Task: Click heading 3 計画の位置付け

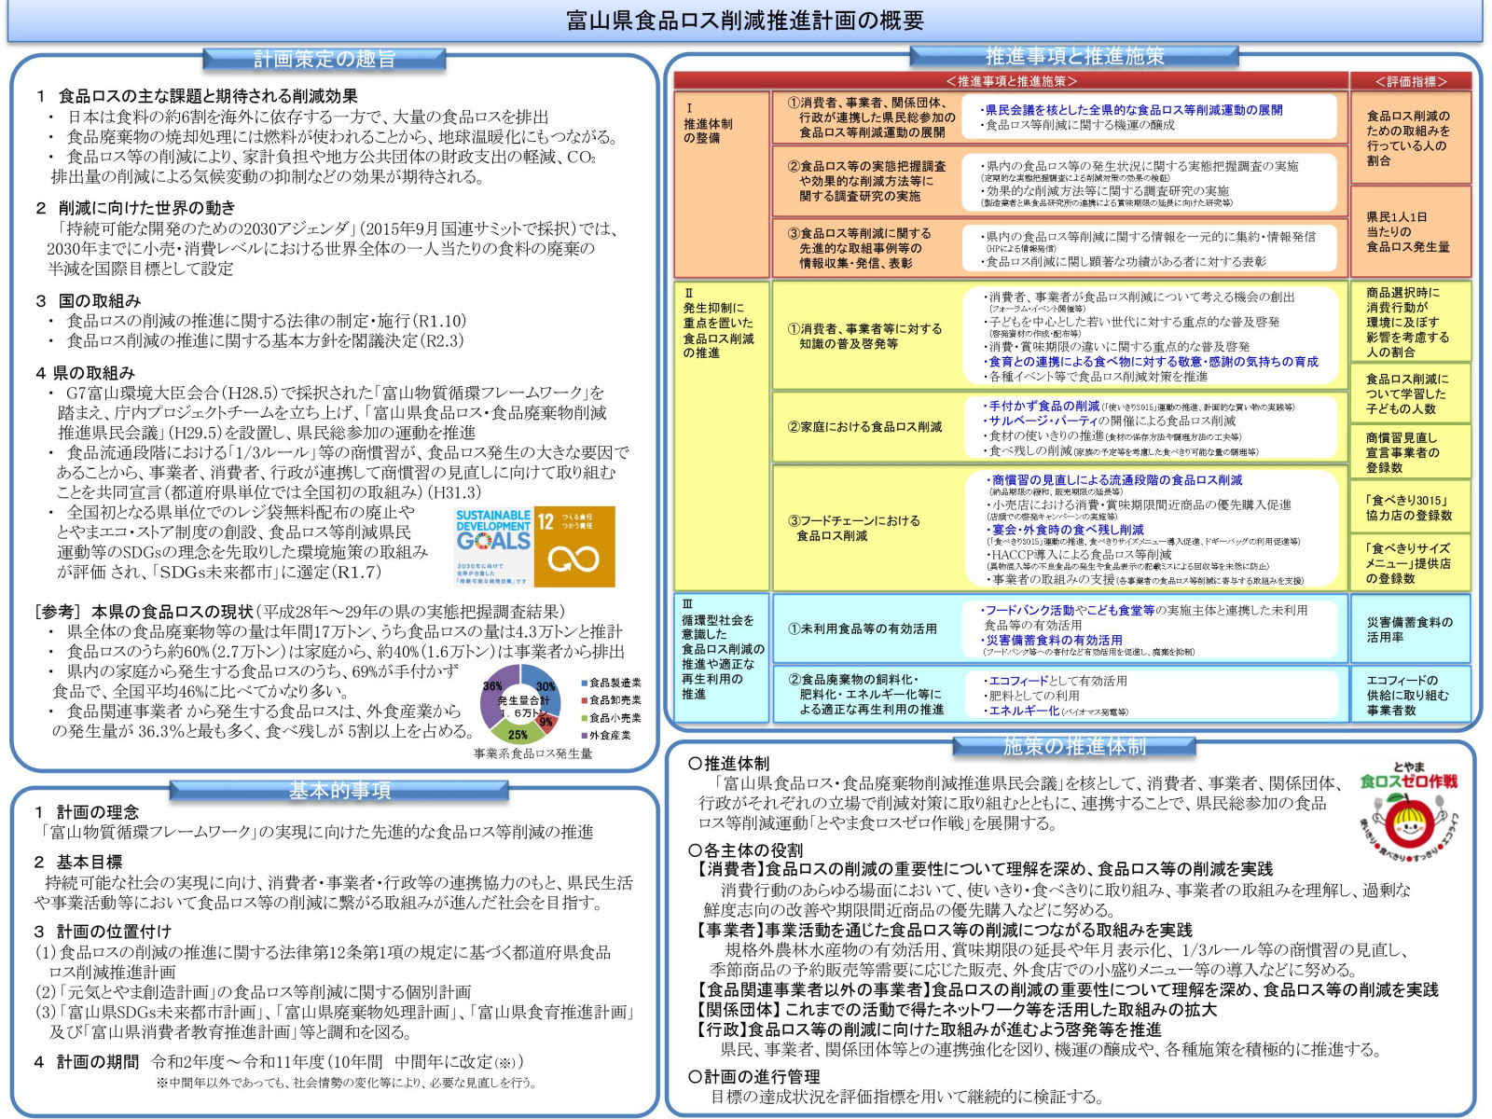Action: coord(103,931)
